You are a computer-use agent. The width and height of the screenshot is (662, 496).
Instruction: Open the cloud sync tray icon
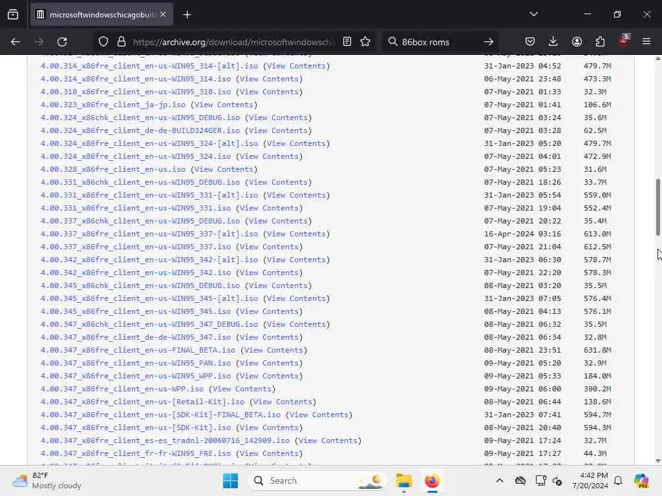coord(520,480)
